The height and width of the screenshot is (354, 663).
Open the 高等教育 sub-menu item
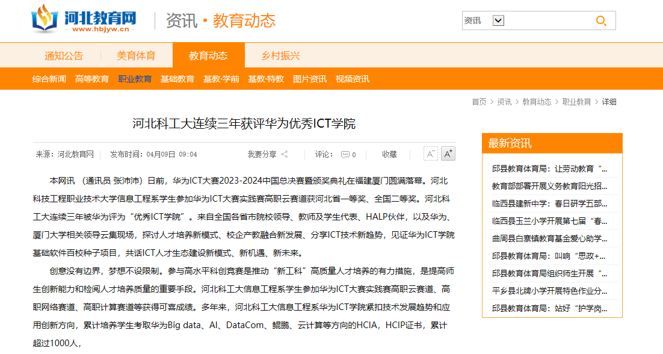92,79
